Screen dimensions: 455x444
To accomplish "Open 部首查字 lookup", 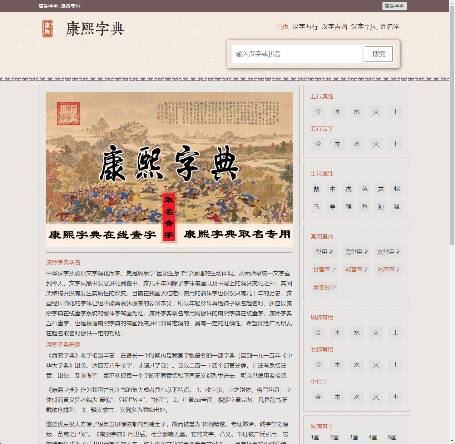I will [x=356, y=270].
